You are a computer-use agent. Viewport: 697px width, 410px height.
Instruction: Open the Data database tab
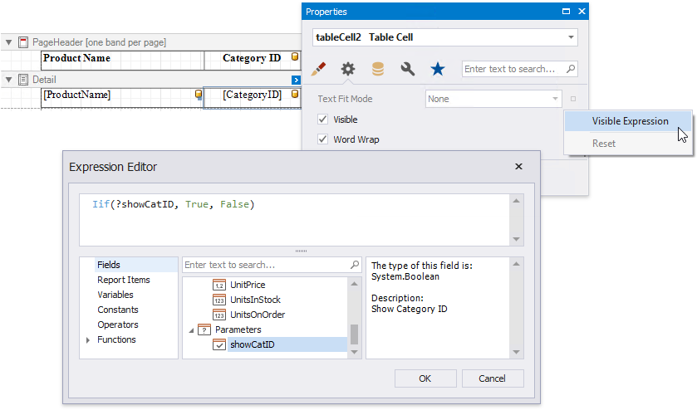[378, 69]
